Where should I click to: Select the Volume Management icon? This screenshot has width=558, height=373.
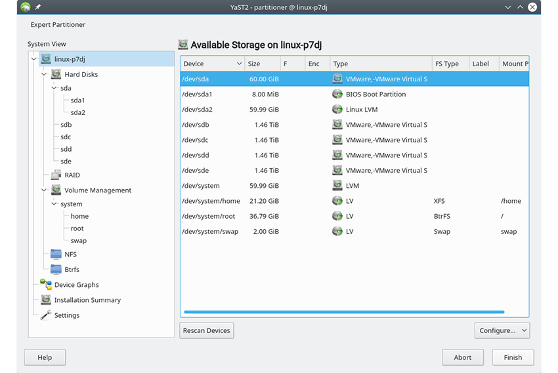(x=56, y=190)
